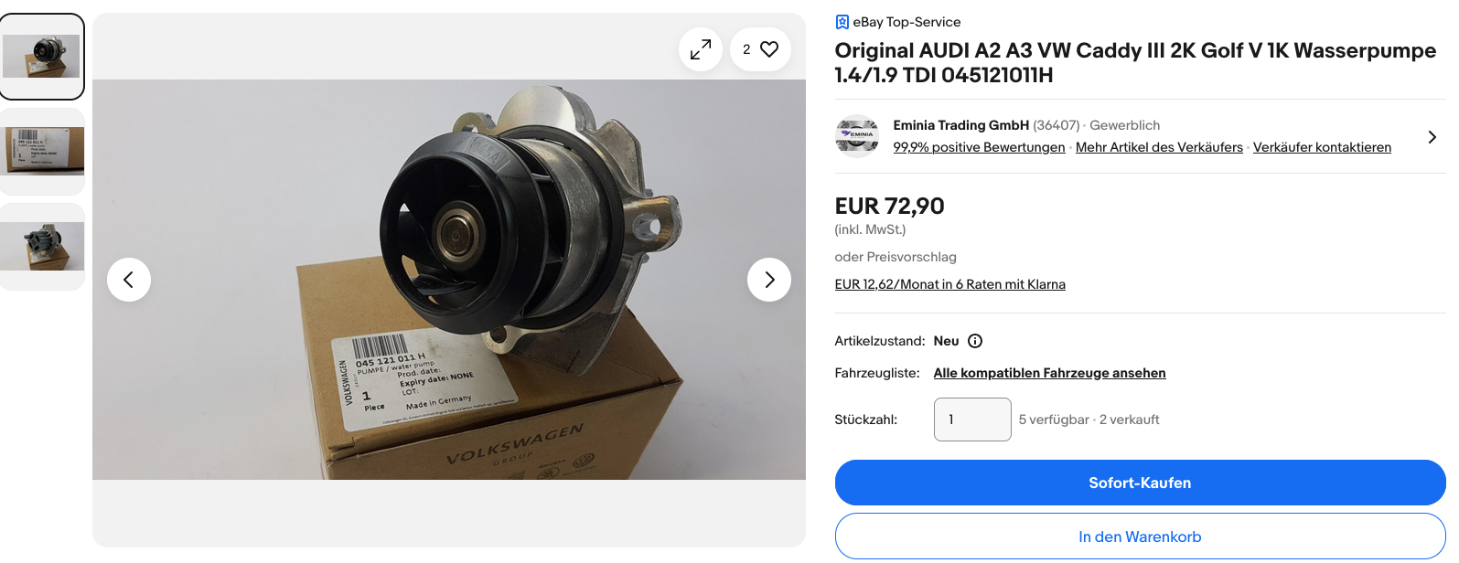Image resolution: width=1459 pixels, height=563 pixels.
Task: Open Mehr Artikel des Verkäufers link
Action: tap(1159, 147)
